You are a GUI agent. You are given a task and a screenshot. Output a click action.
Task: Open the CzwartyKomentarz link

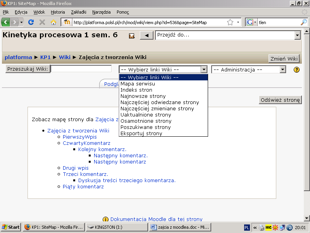pyautogui.click(x=86, y=143)
